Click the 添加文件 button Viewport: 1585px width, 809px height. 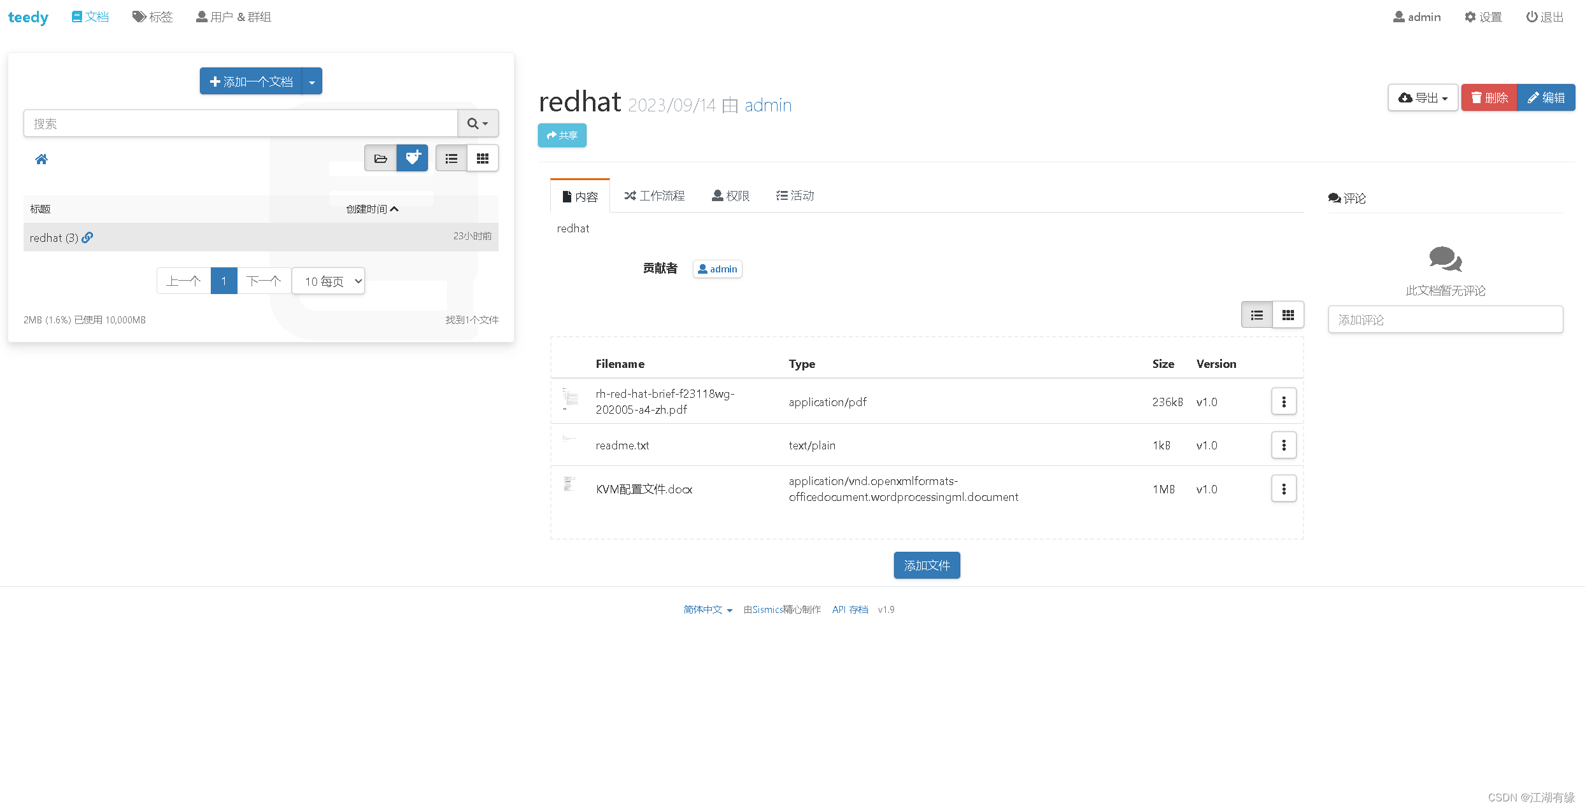pos(927,565)
